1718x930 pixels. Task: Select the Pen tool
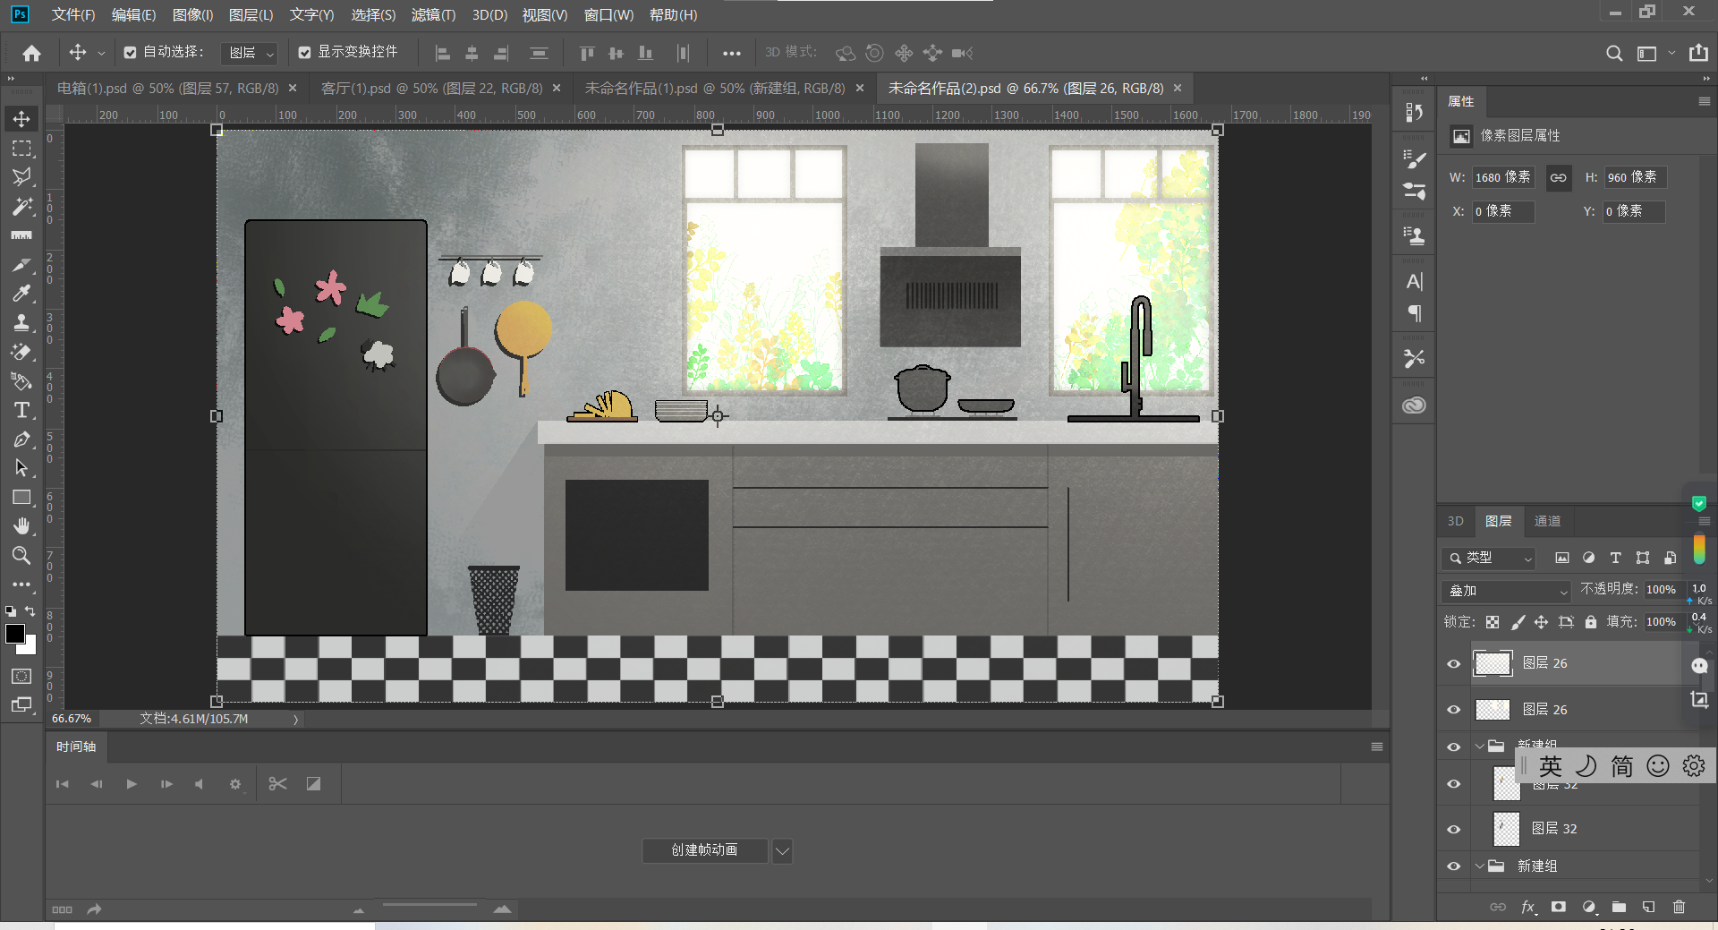pos(21,439)
